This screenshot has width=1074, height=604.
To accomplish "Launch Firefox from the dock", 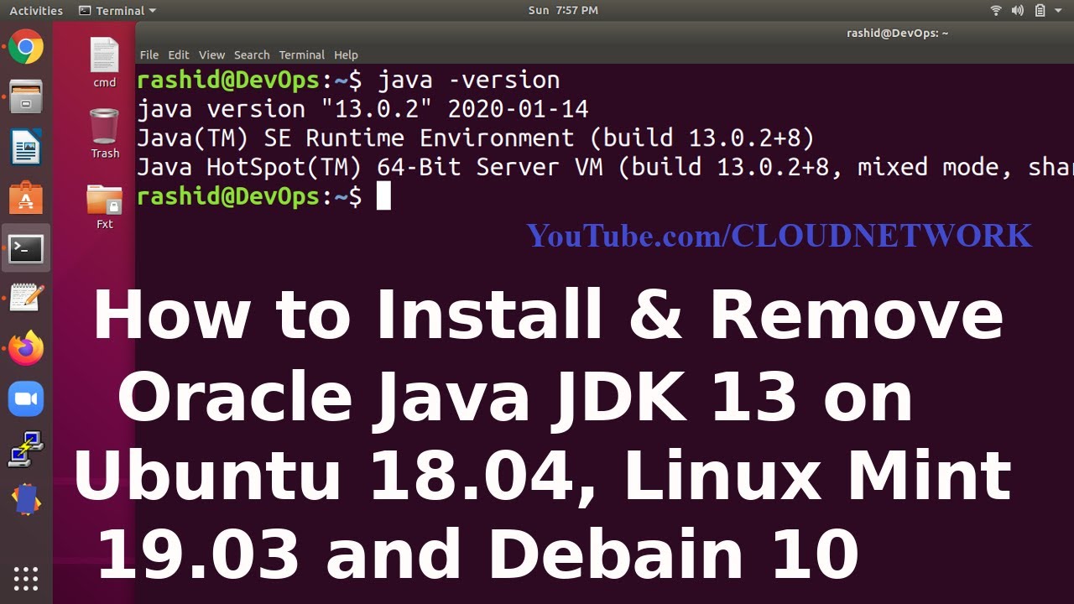I will click(26, 348).
